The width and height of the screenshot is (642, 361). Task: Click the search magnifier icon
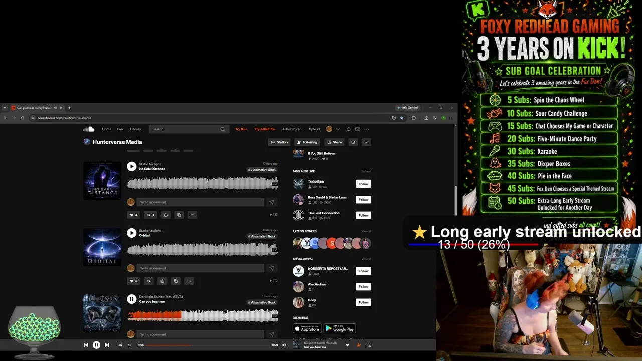point(223,129)
